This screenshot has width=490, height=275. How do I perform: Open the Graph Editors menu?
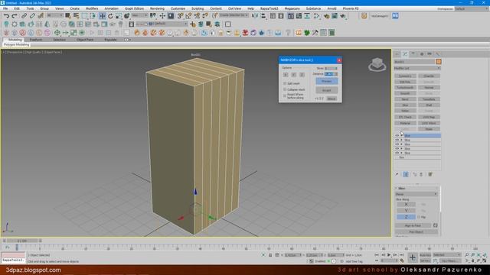(134, 8)
